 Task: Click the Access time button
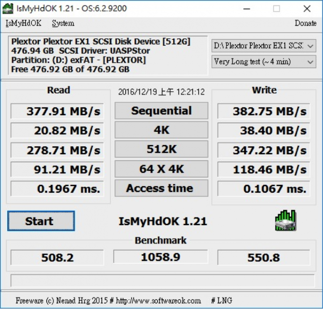click(x=161, y=188)
